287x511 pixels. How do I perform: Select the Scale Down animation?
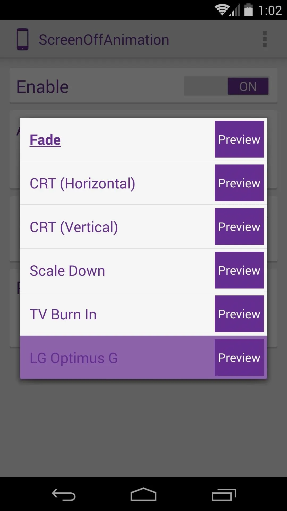(117, 270)
